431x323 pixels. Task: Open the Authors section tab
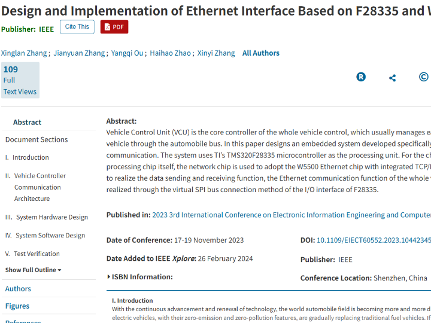18,289
